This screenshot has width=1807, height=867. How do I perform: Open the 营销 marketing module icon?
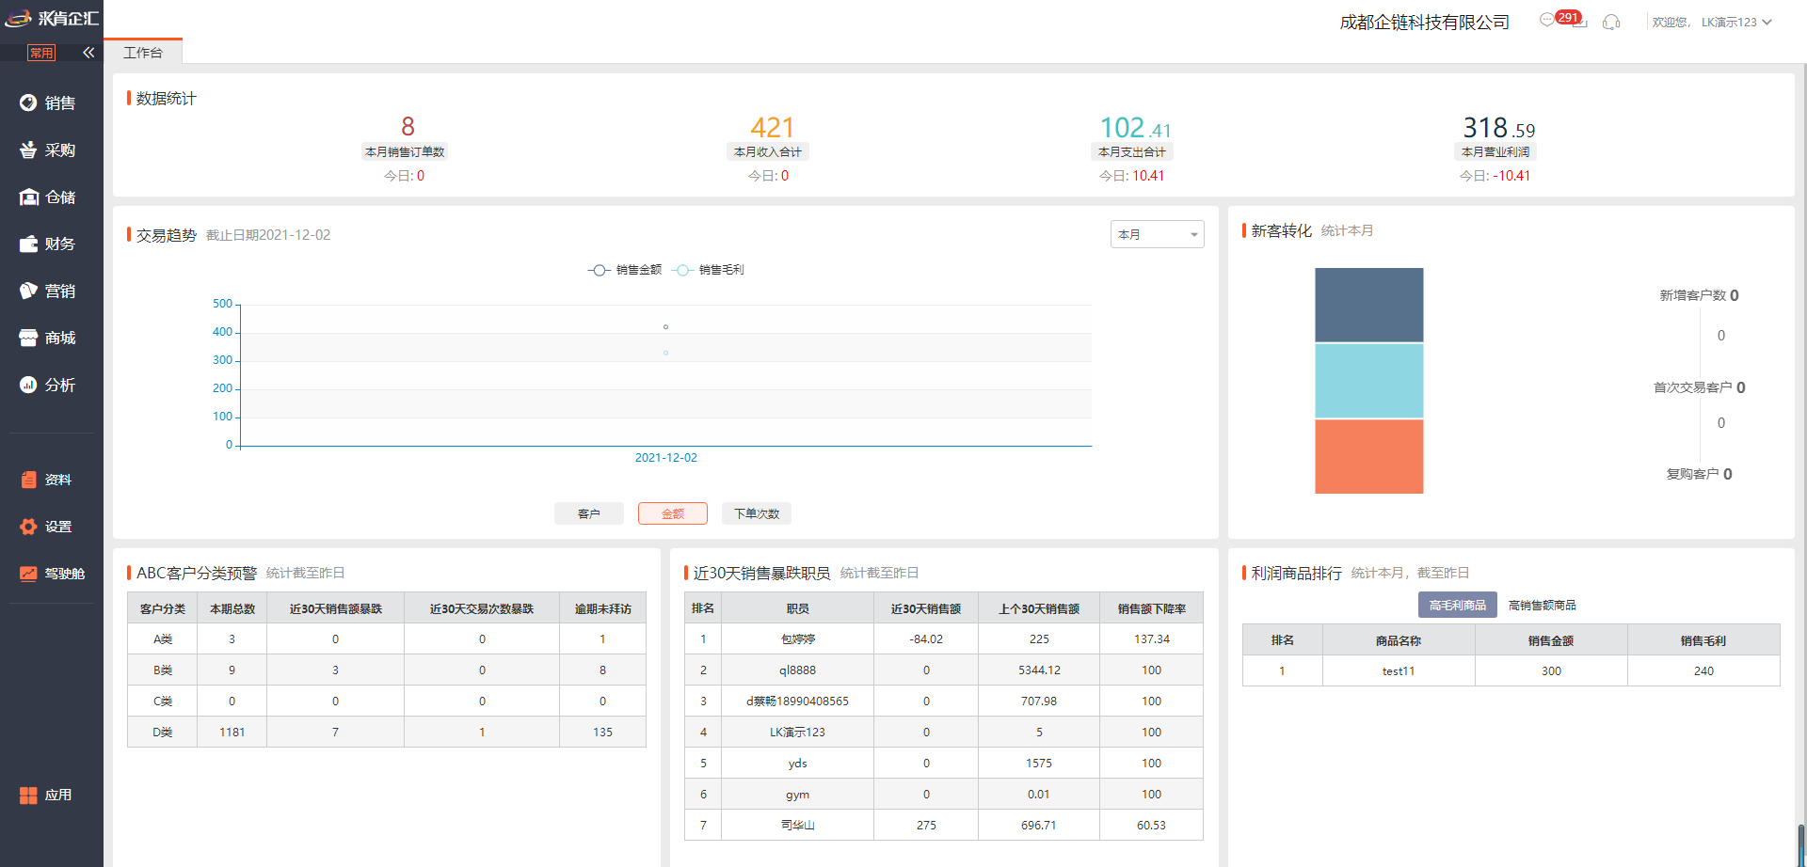[x=28, y=291]
